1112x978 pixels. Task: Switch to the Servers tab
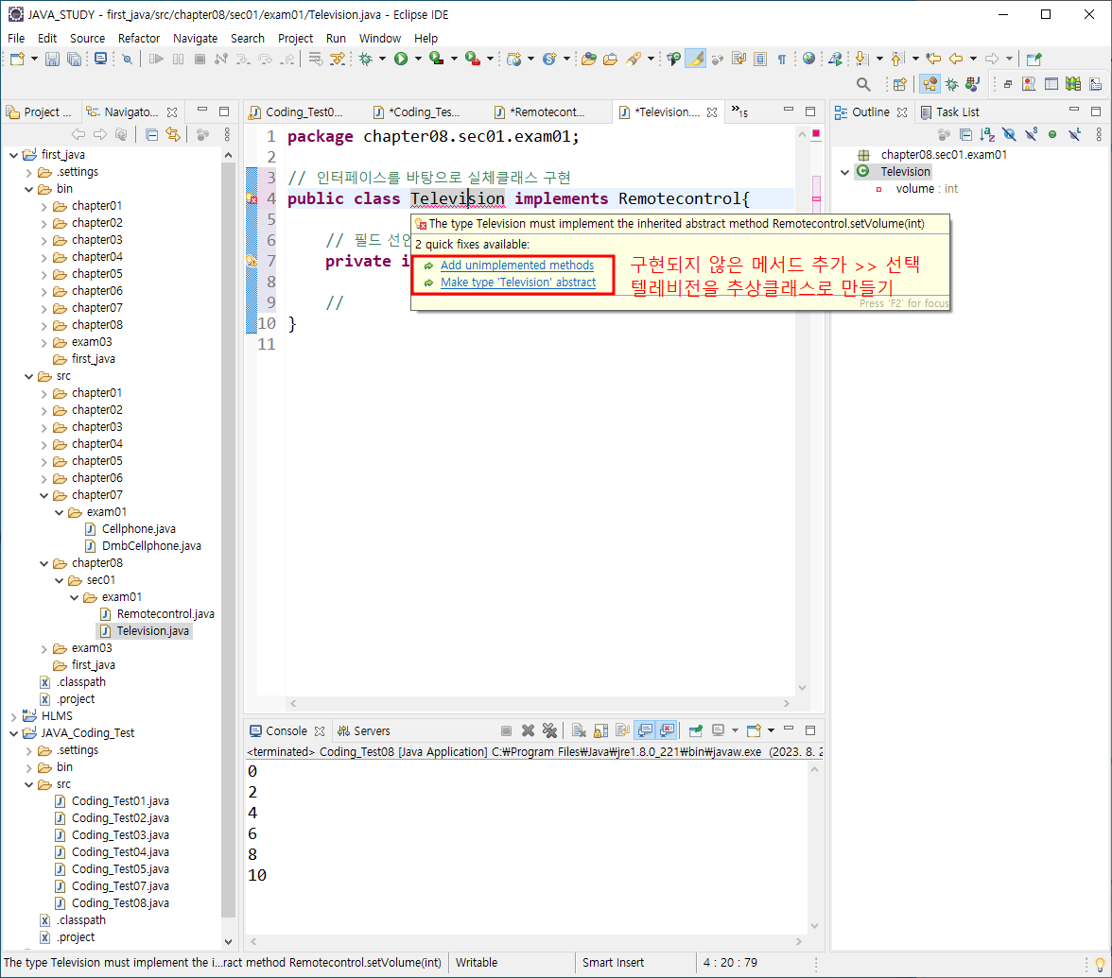[x=364, y=730]
